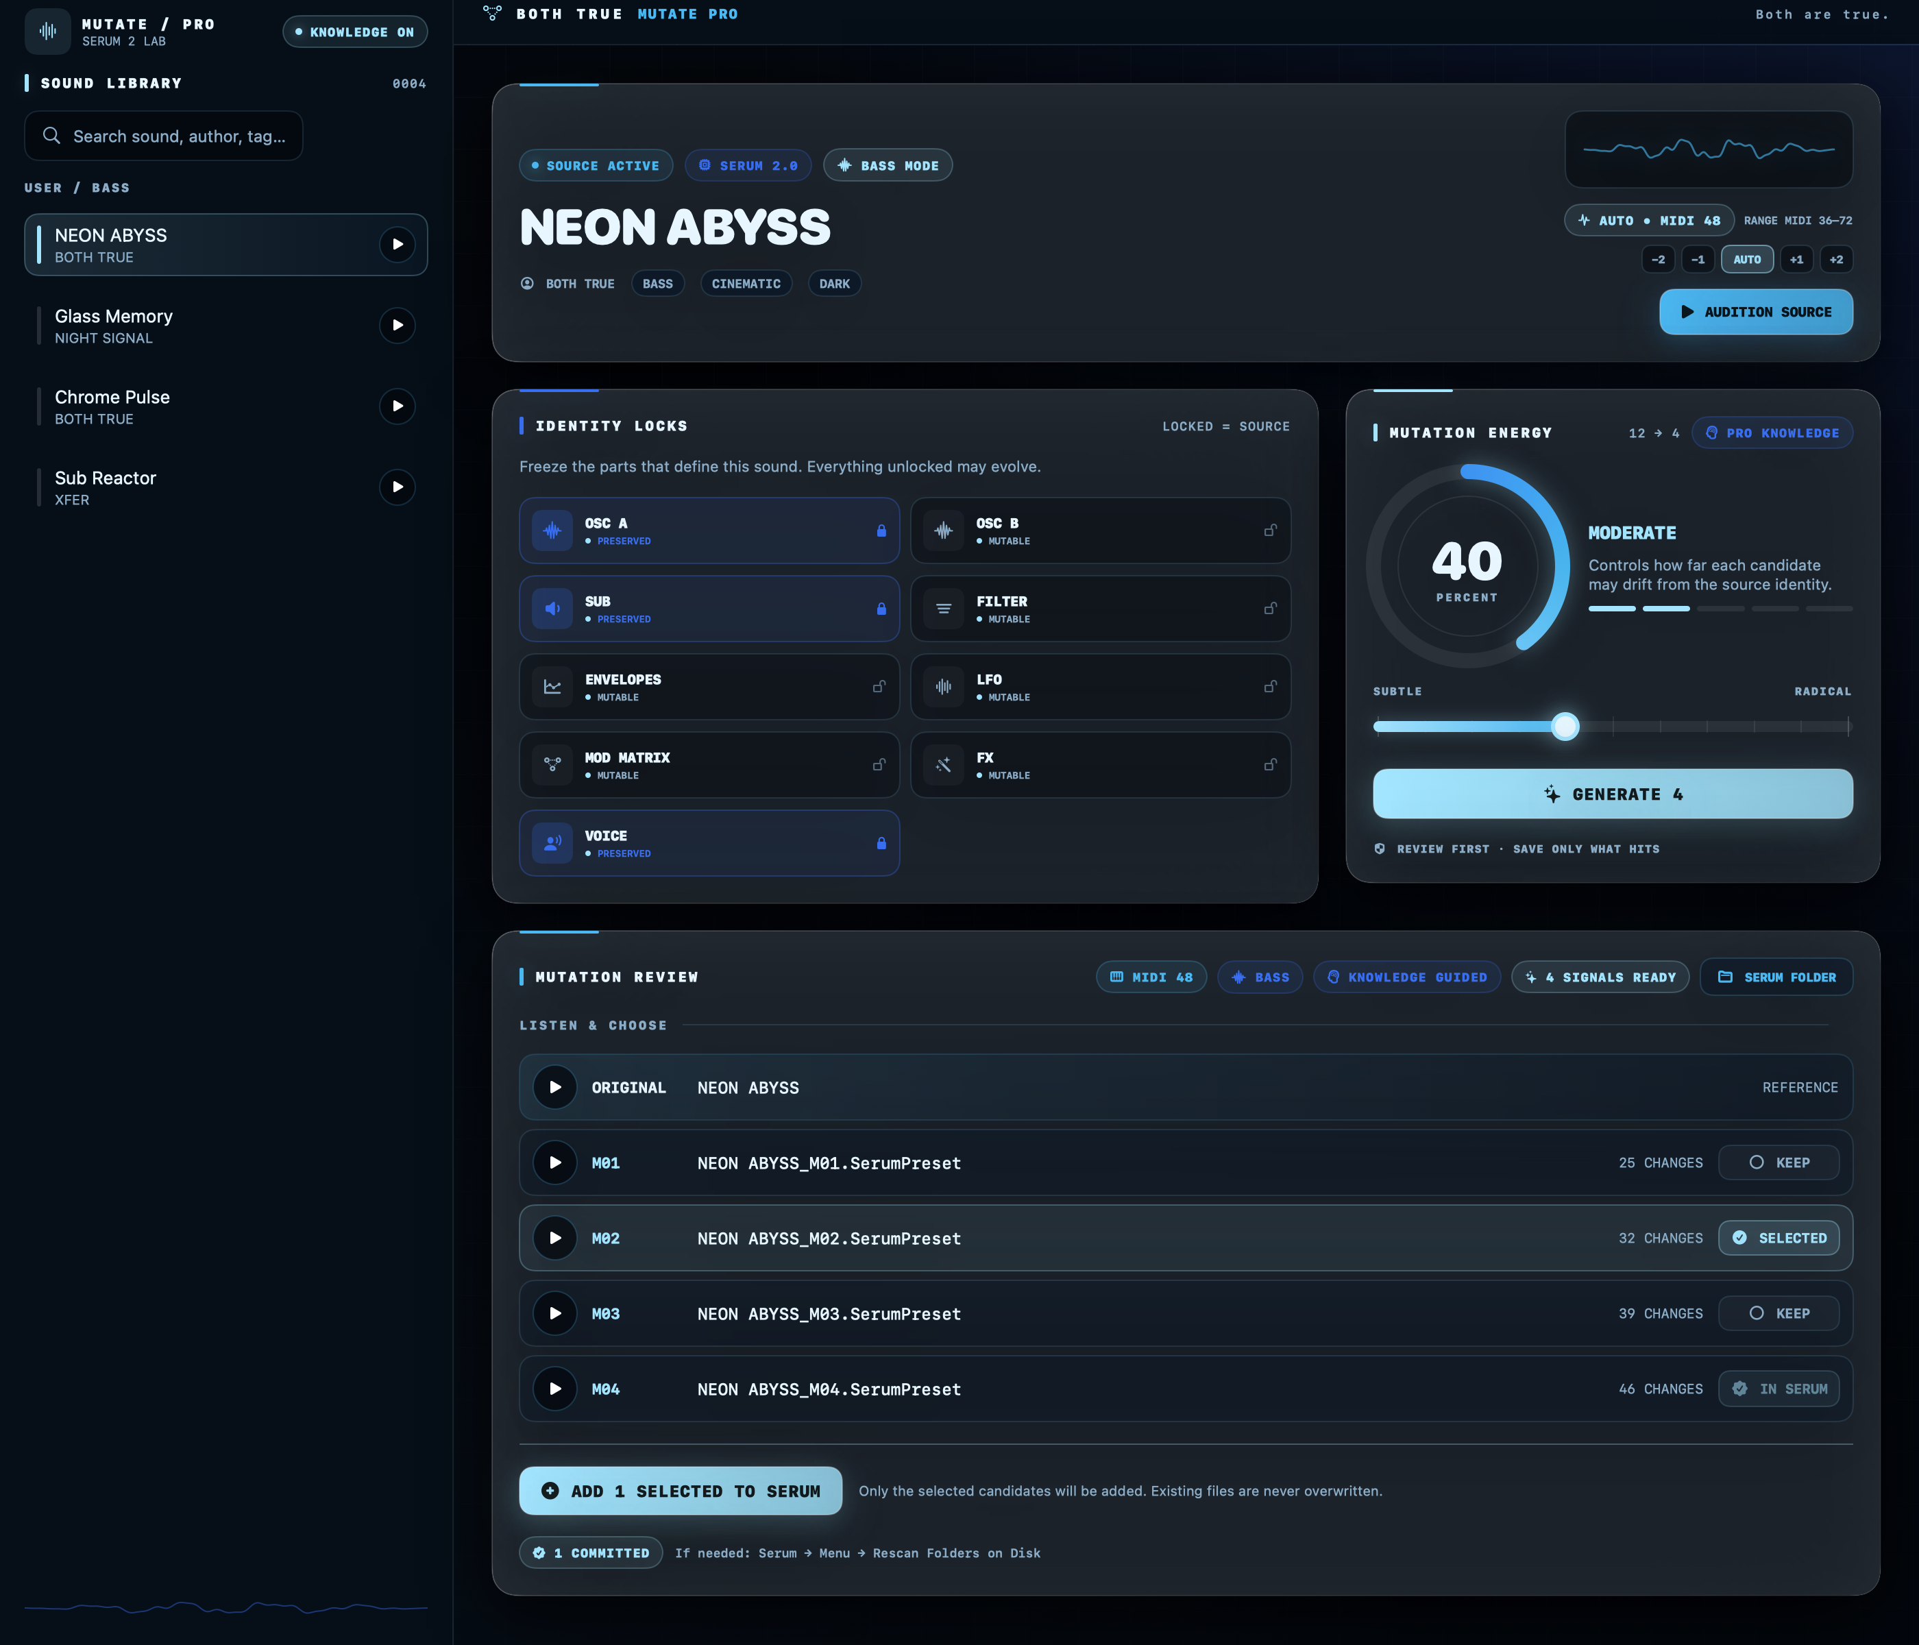
Task: Play the M03 mutation candidate
Action: pos(556,1313)
